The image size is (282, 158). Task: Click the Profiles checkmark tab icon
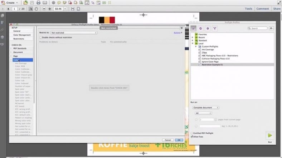(194, 28)
